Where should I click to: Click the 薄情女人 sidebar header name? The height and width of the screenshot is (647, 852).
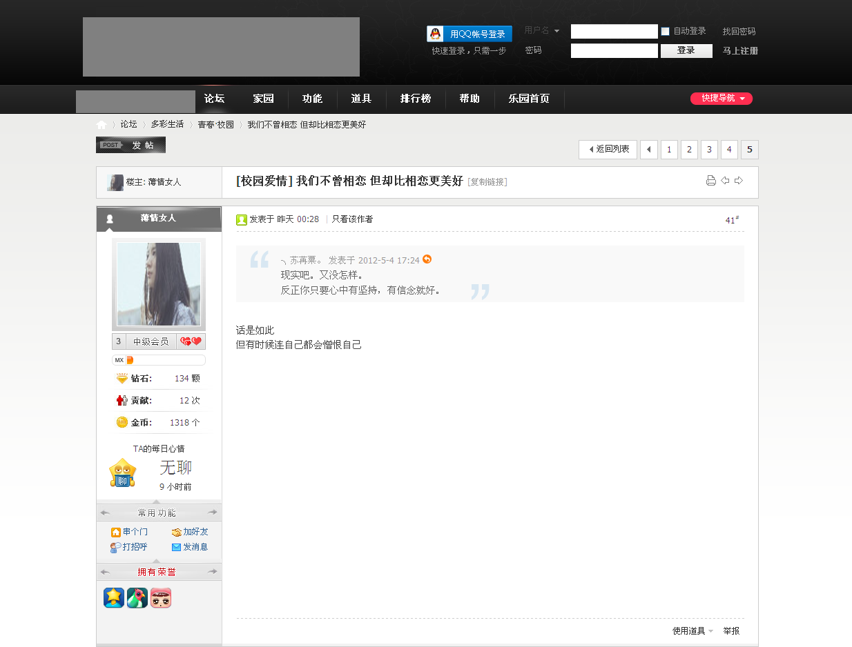158,218
